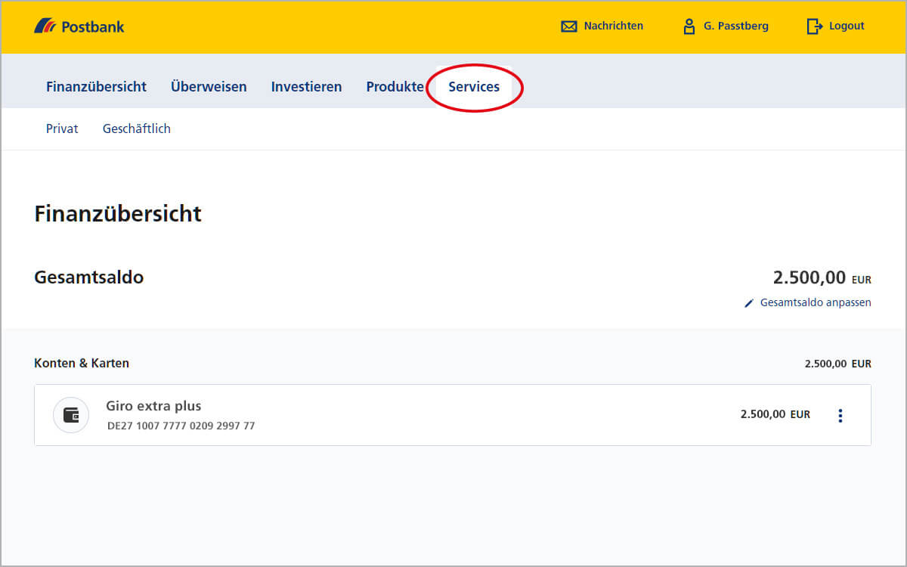The width and height of the screenshot is (907, 567).
Task: Click the Giro extra plus balance 2.500,00 EUR
Action: click(x=775, y=414)
